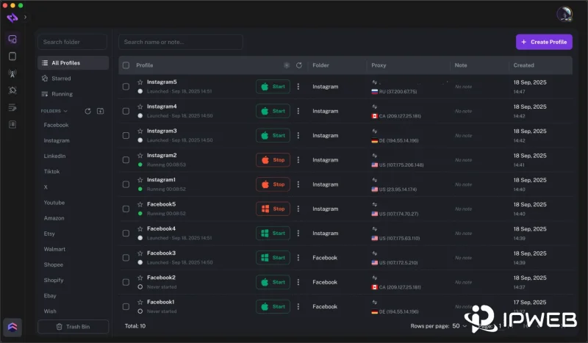
Task: Check the Instagram5 row checkbox
Action: pyautogui.click(x=126, y=87)
